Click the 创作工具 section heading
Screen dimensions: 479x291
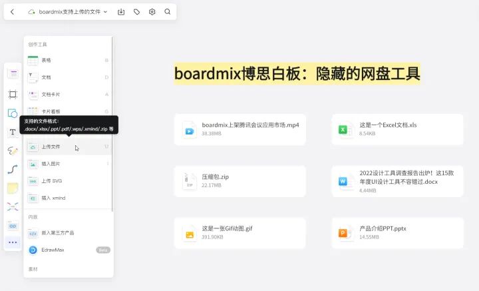37,45
